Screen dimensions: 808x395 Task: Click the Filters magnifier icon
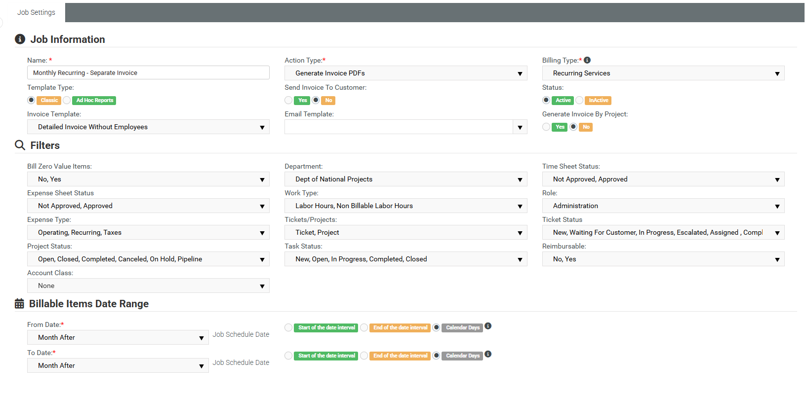(x=20, y=145)
